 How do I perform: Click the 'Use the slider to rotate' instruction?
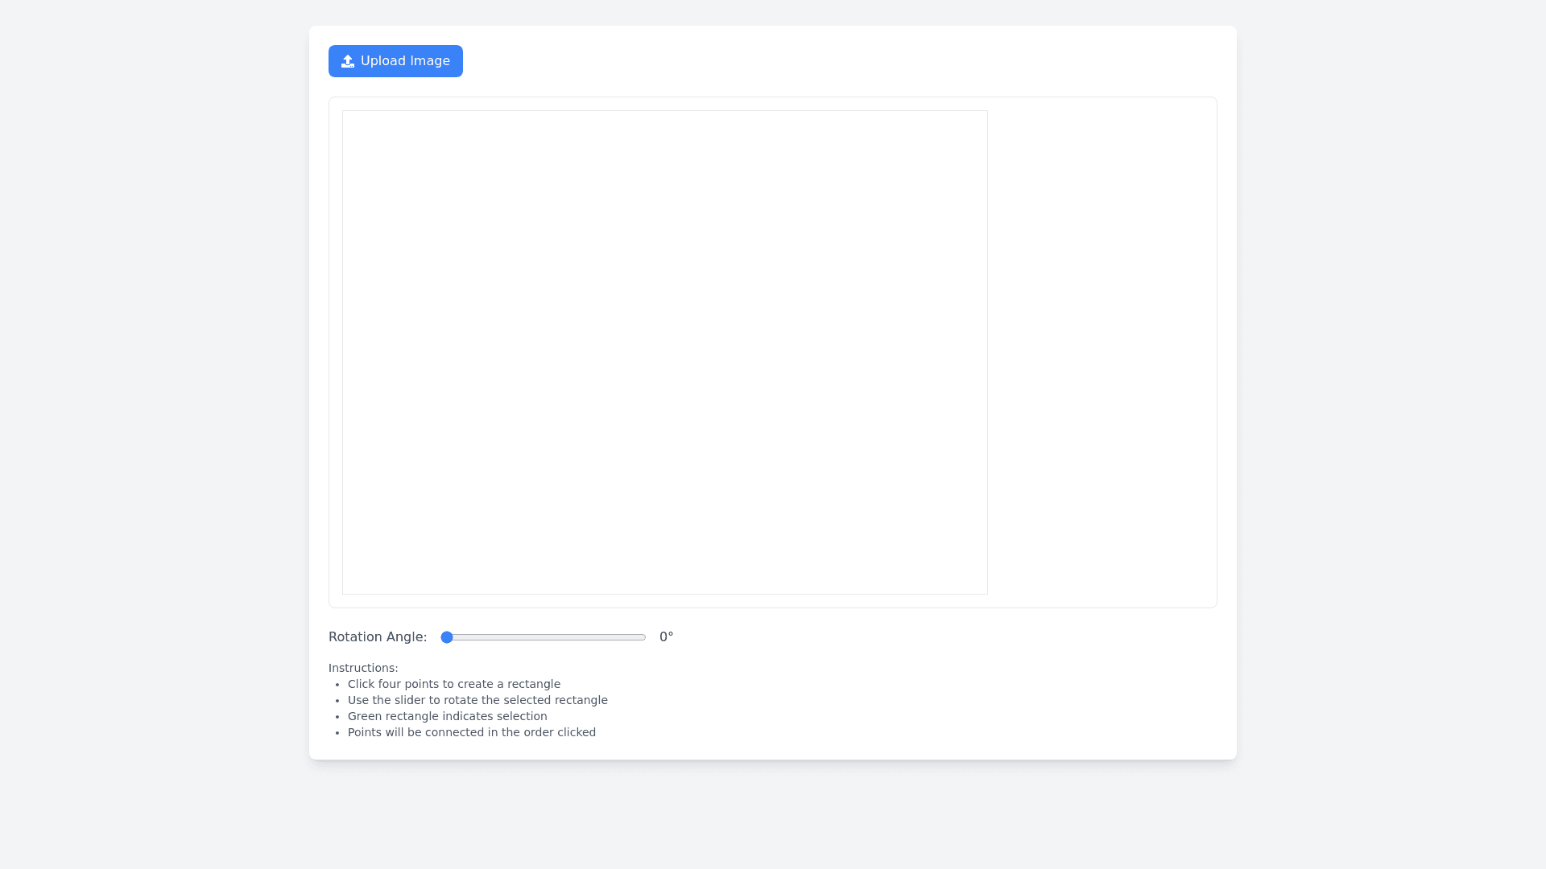coord(477,700)
